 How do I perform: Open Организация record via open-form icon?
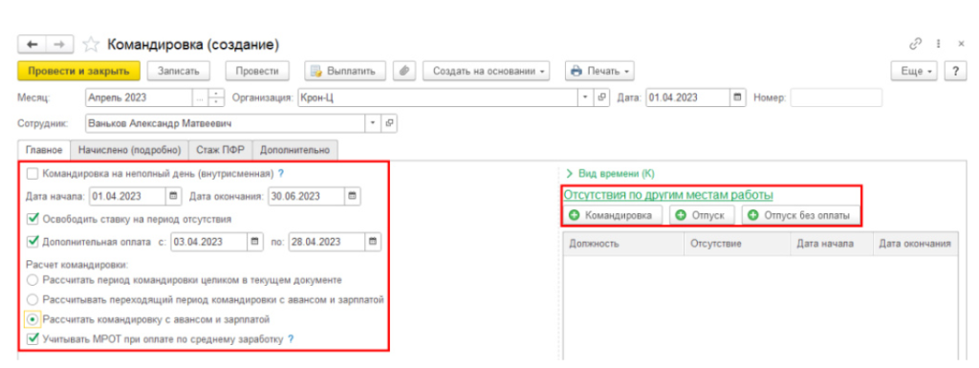[x=602, y=97]
